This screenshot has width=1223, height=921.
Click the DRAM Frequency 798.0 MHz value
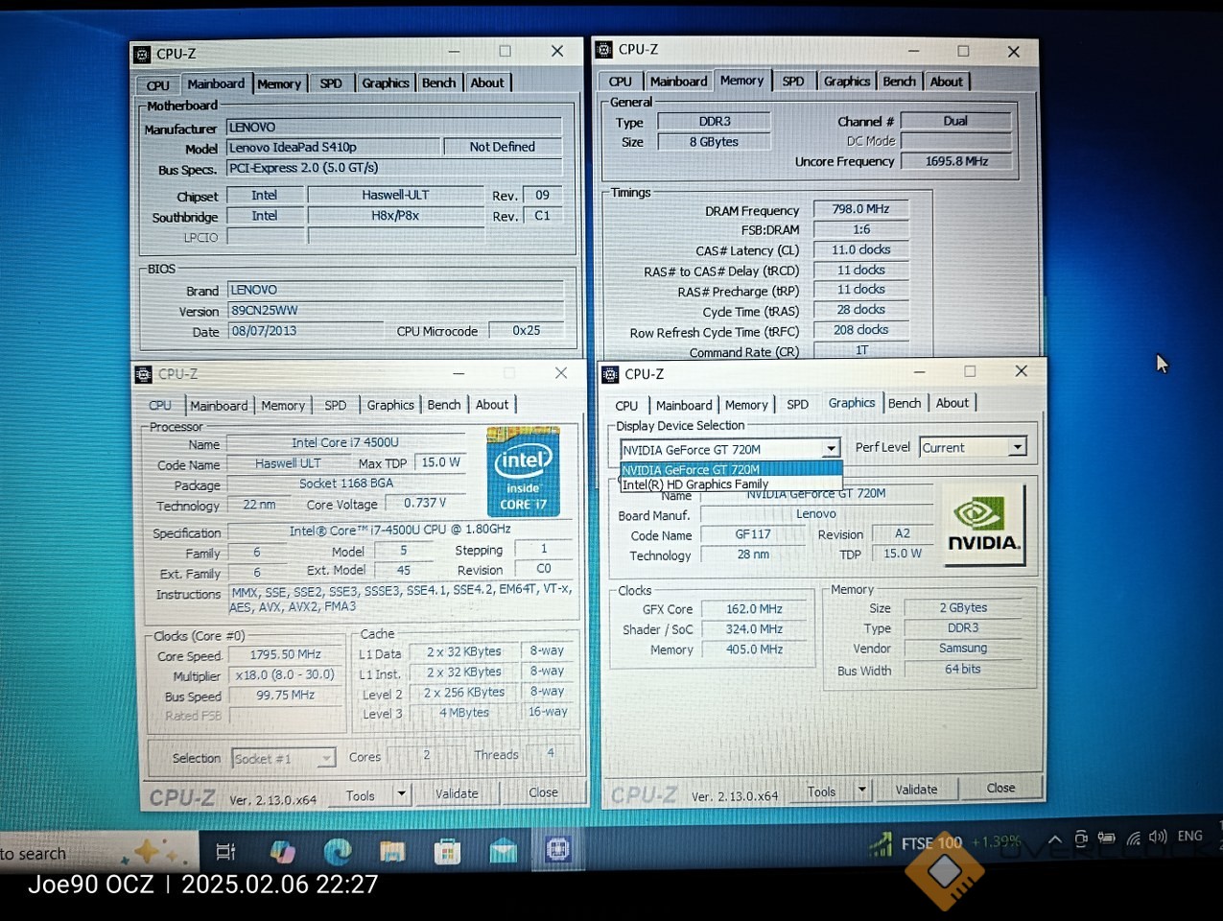(x=860, y=209)
